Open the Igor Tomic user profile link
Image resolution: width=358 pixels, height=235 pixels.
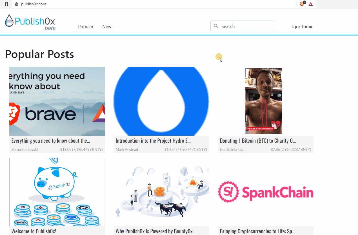tap(303, 27)
